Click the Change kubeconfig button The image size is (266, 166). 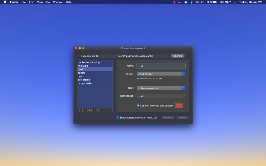178,56
